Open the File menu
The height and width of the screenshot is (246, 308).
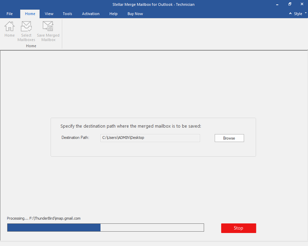[10, 14]
